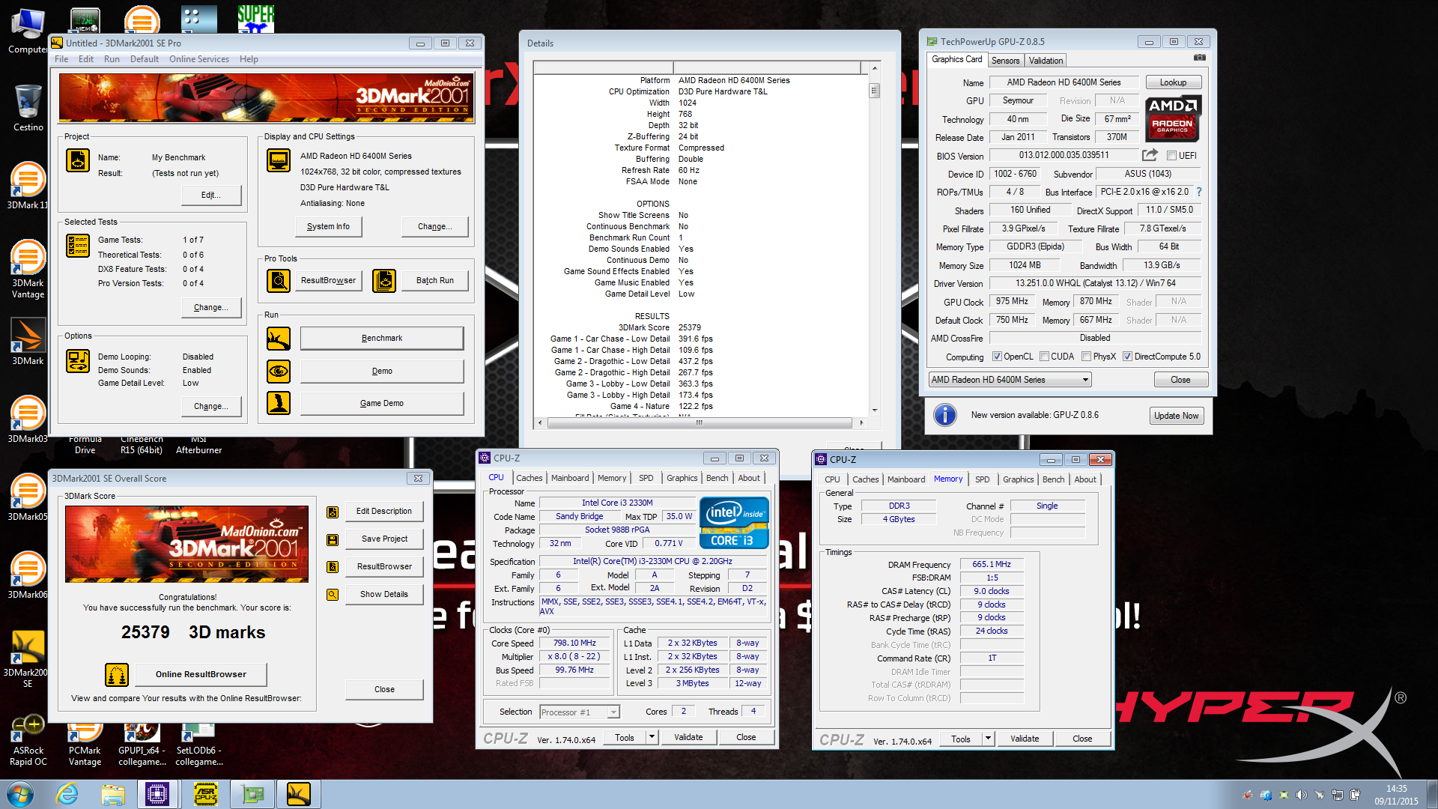The height and width of the screenshot is (809, 1438).
Task: Click the ResultBrowser icon in Overall Score window
Action: coord(333,567)
